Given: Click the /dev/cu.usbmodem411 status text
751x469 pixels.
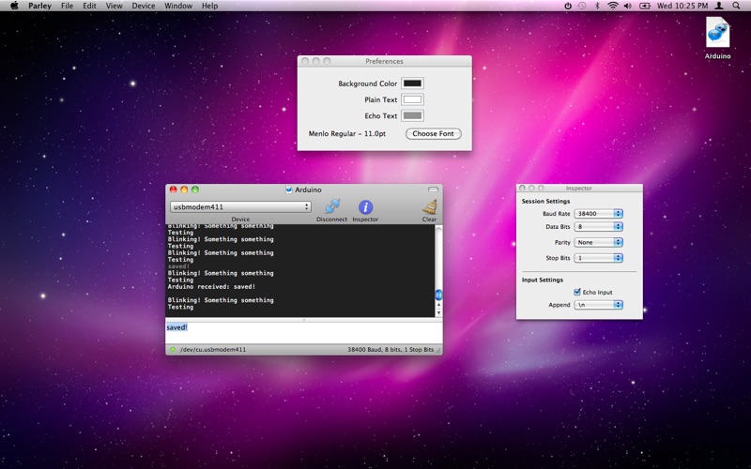Looking at the screenshot, I should pyautogui.click(x=213, y=349).
